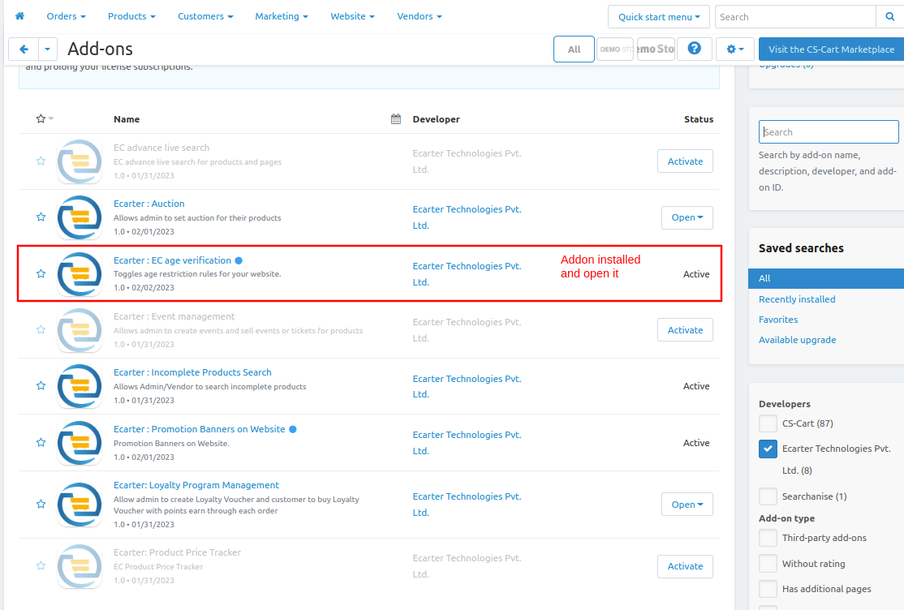This screenshot has height=610, width=904.
Task: Click the Incomplete Products Search logo
Action: [80, 386]
